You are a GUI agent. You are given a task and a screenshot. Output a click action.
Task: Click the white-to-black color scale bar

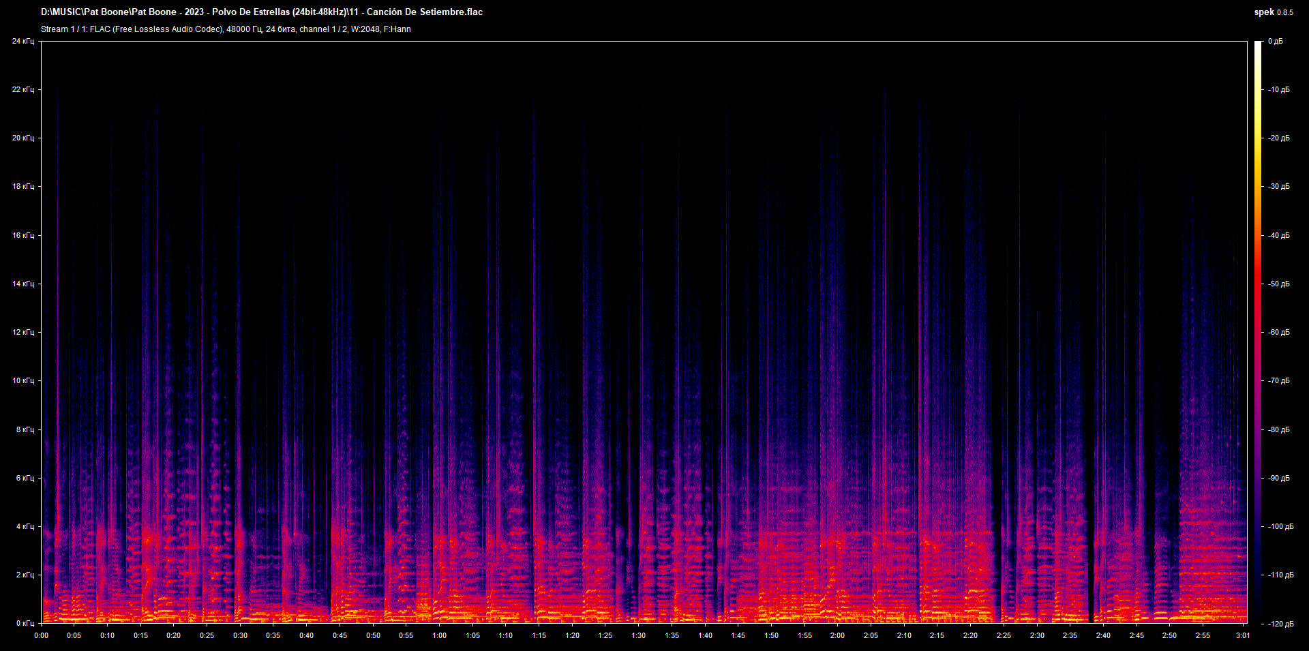[1258, 332]
